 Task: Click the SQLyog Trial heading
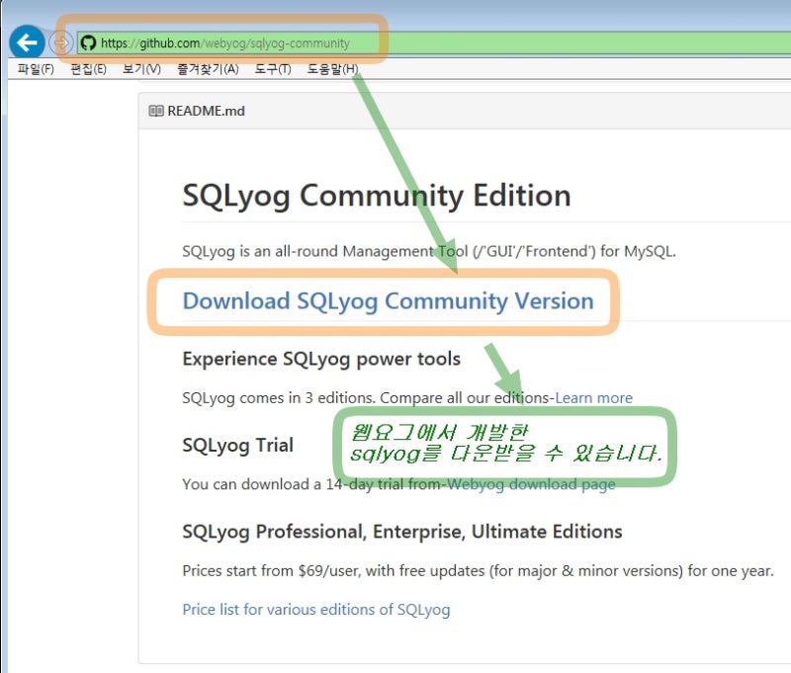tap(238, 446)
